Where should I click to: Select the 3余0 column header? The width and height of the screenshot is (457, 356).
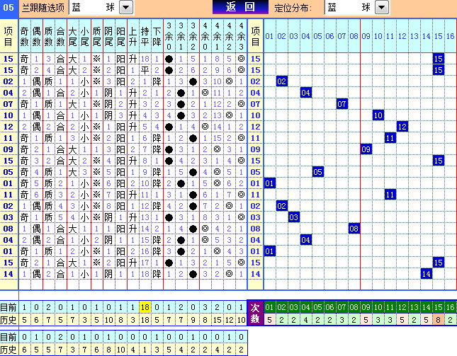[169, 36]
